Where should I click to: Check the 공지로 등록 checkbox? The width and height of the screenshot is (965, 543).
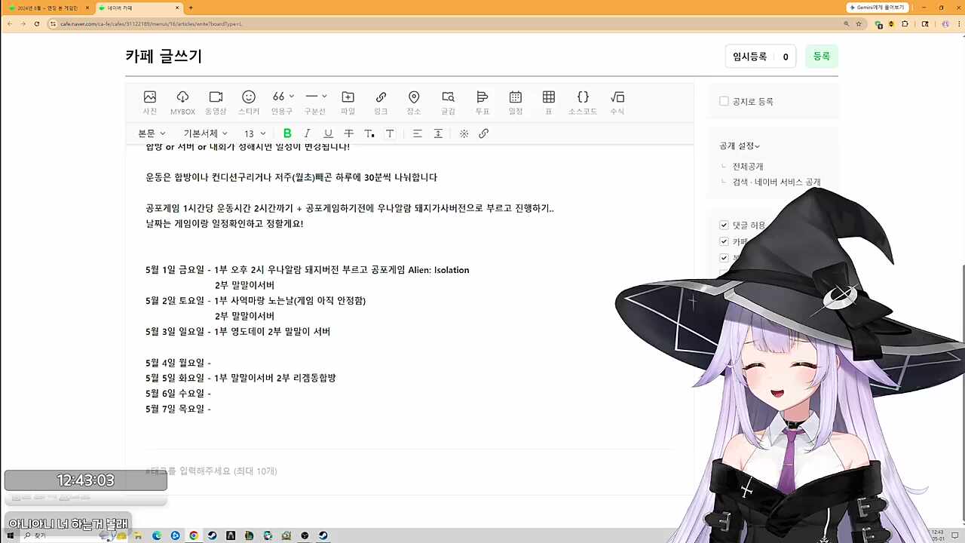point(724,101)
